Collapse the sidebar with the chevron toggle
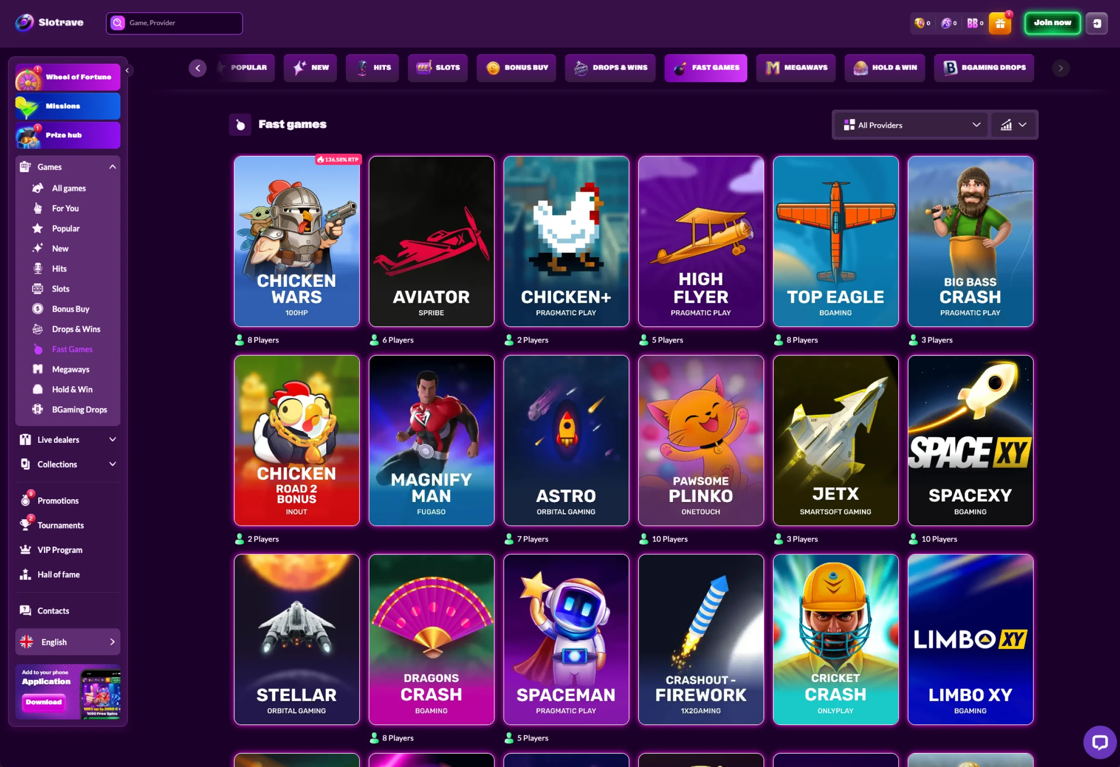This screenshot has height=767, width=1120. point(127,70)
